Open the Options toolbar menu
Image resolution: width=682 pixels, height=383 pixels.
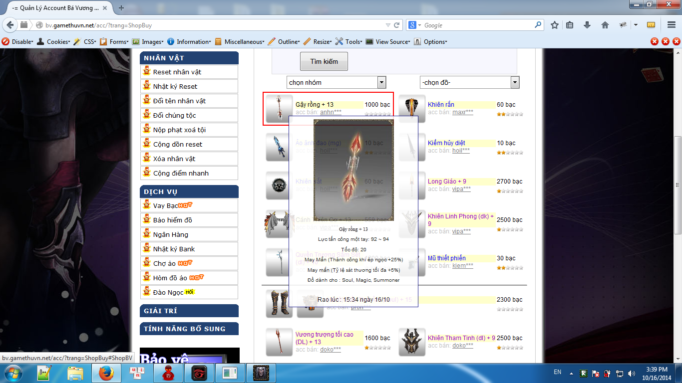tap(431, 42)
